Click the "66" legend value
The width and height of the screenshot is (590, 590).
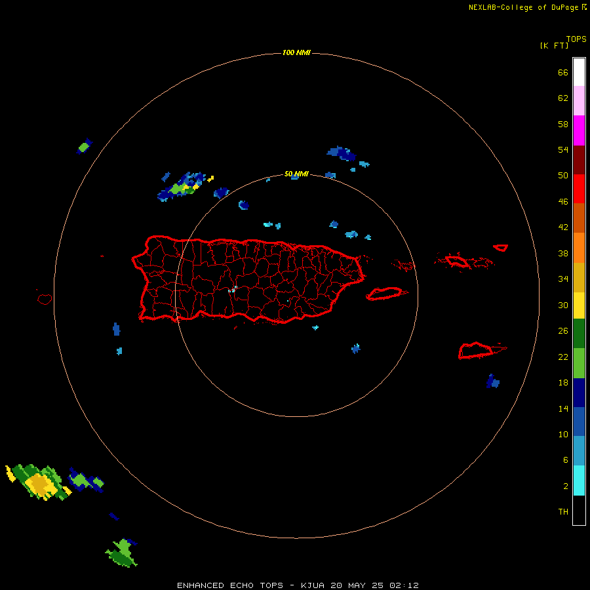(x=563, y=73)
